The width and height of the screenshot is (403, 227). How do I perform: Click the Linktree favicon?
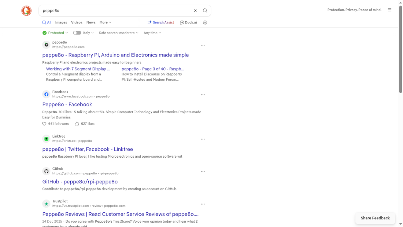(46, 139)
